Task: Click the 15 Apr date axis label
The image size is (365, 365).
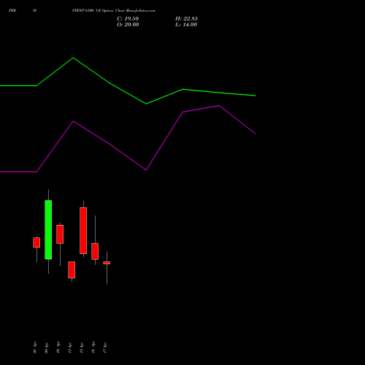Action: point(82,347)
